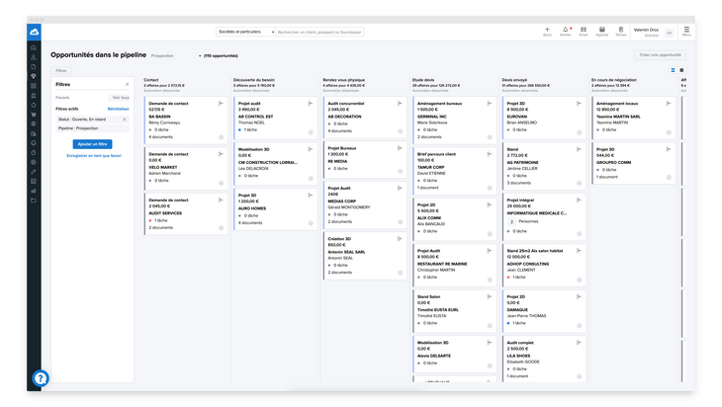Open the Prospection pipeline dropdown
This screenshot has width=722, height=407.
(176, 56)
